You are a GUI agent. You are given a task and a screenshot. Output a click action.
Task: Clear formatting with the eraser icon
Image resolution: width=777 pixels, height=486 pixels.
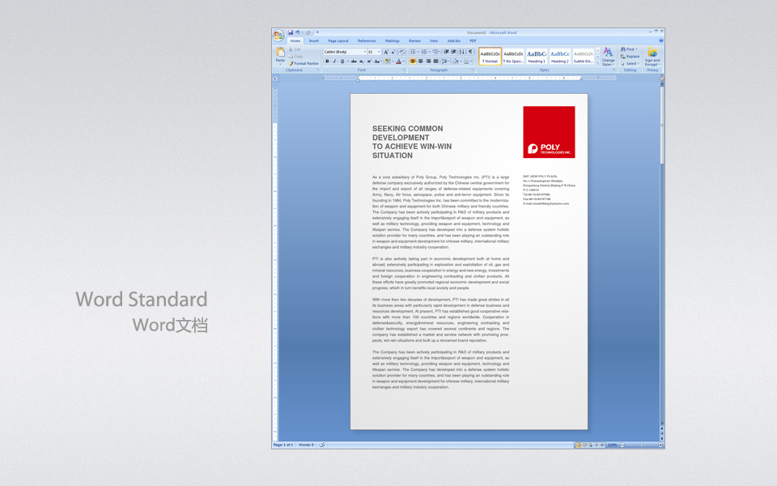coord(401,52)
